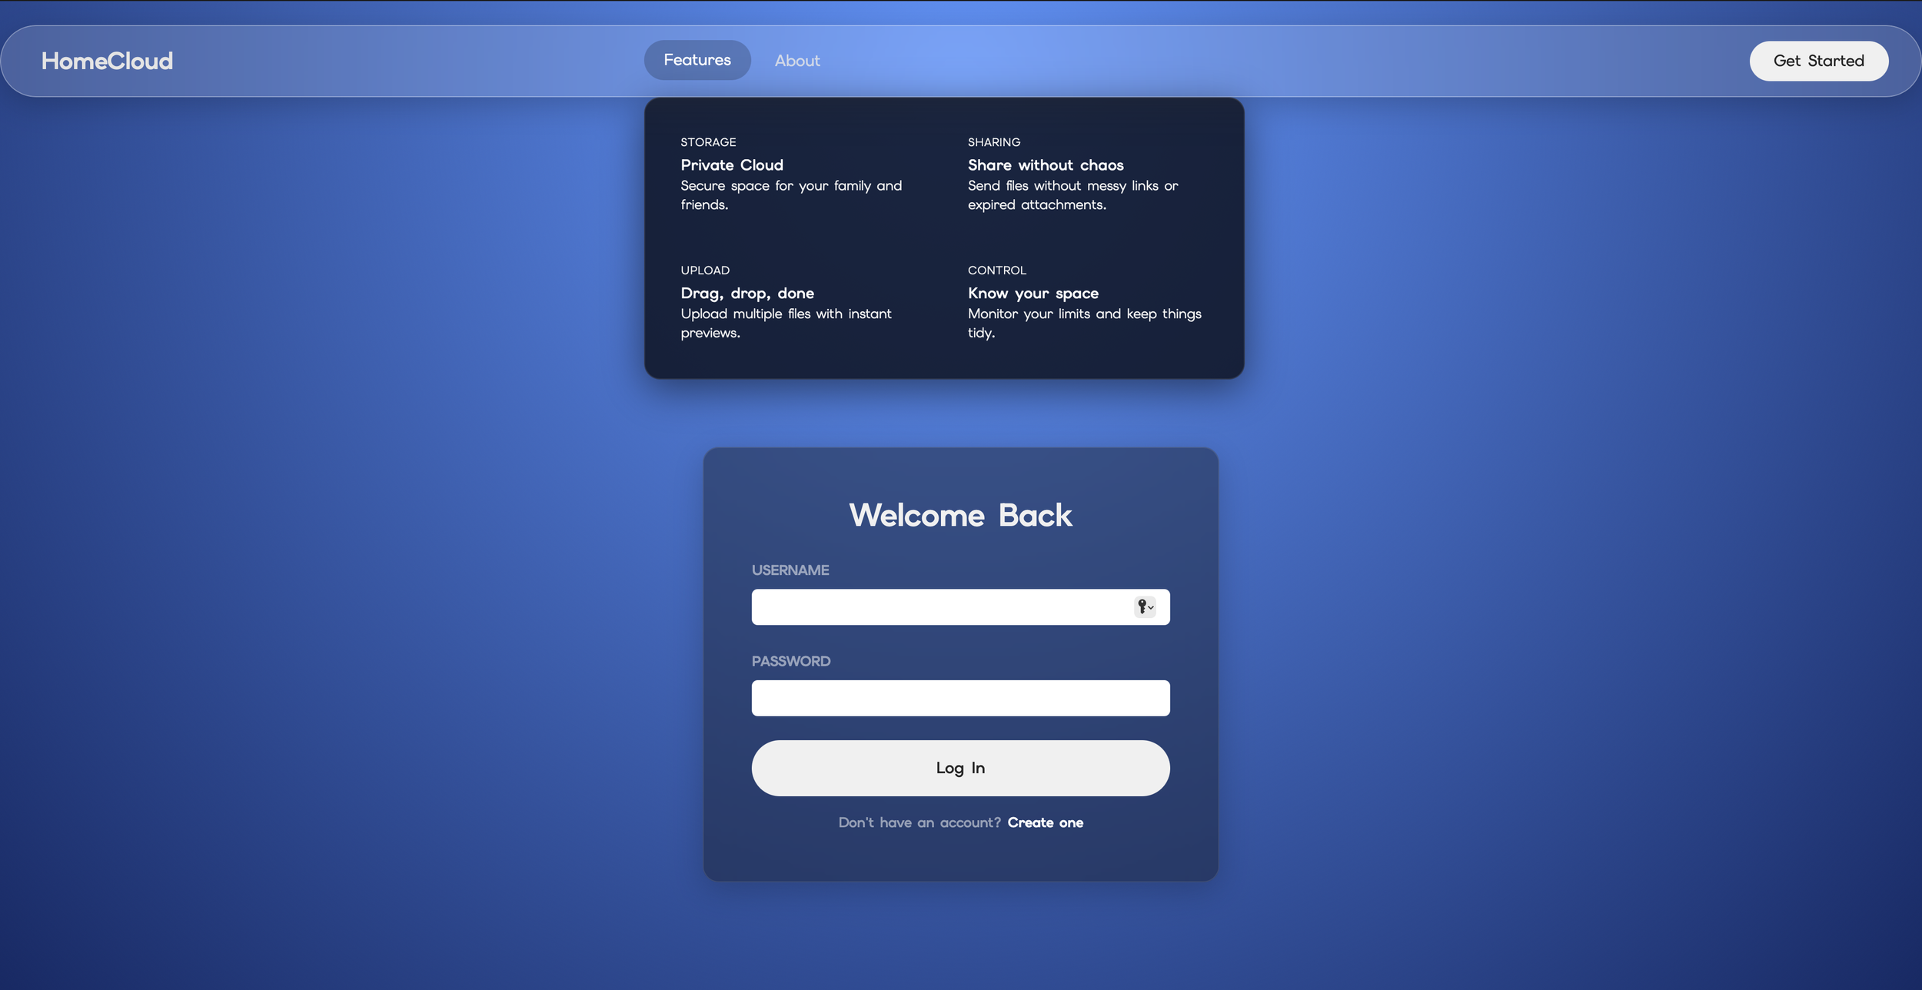
Task: Click the HomeCloud logo
Action: coord(107,61)
